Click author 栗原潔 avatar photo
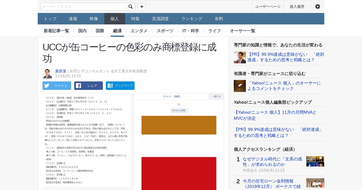 point(47,74)
